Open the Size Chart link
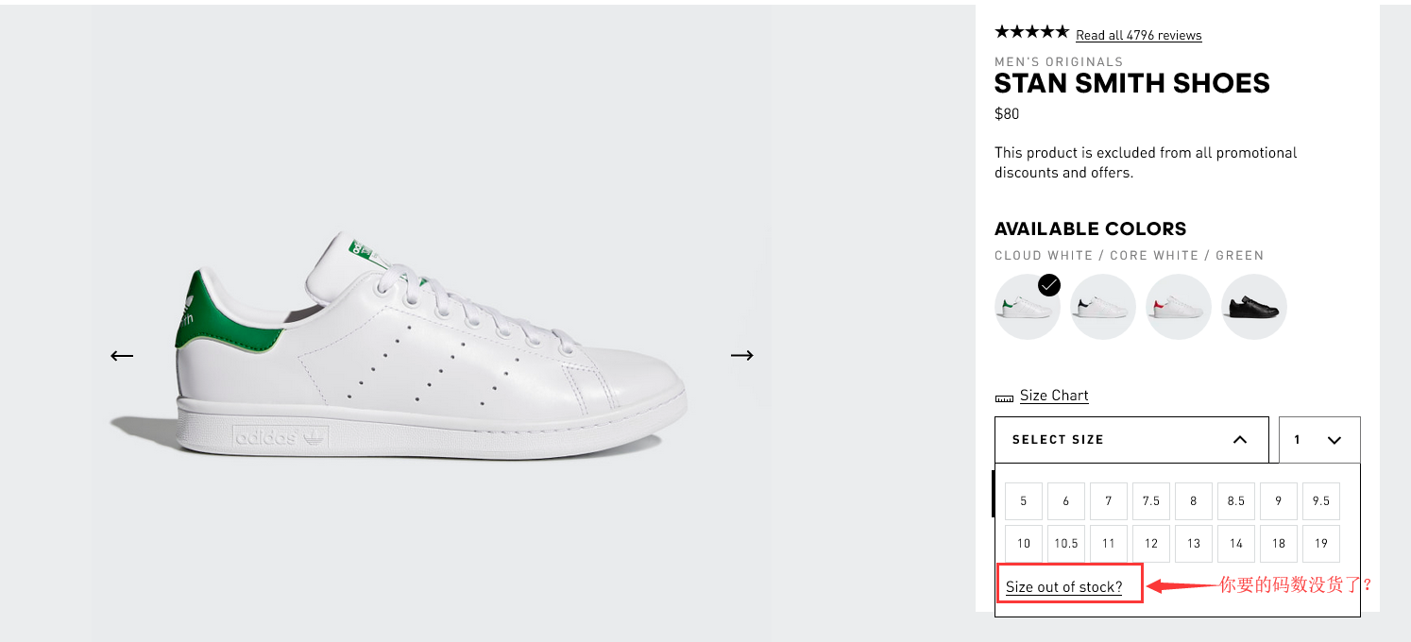This screenshot has height=642, width=1411. coord(1054,396)
